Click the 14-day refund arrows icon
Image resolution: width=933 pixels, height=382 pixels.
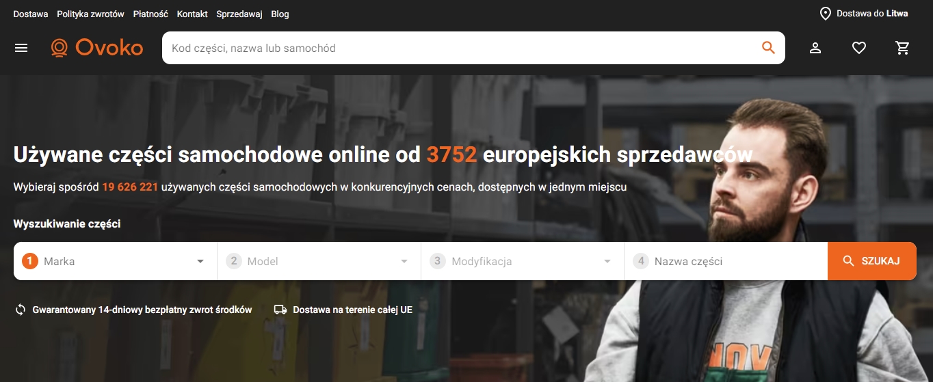tap(21, 310)
